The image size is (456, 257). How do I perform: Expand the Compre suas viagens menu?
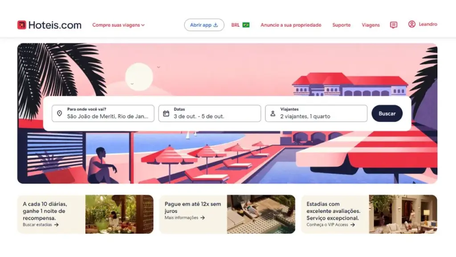pos(118,25)
